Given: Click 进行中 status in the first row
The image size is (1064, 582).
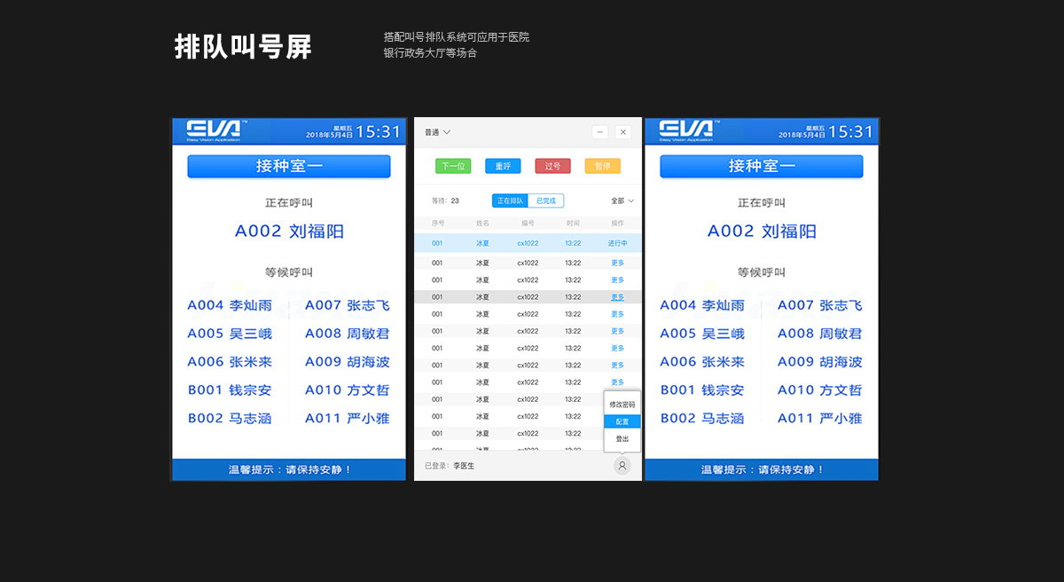Looking at the screenshot, I should (617, 243).
